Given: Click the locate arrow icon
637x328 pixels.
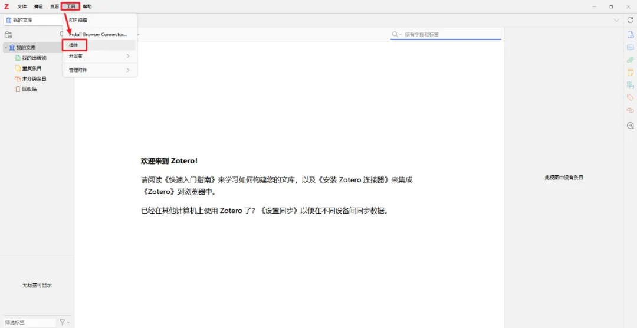Looking at the screenshot, I should click(630, 126).
